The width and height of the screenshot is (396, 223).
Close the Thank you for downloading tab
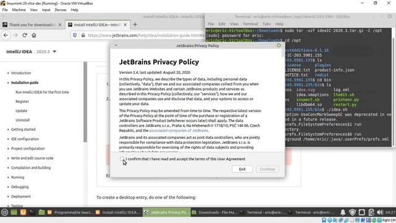[60, 25]
